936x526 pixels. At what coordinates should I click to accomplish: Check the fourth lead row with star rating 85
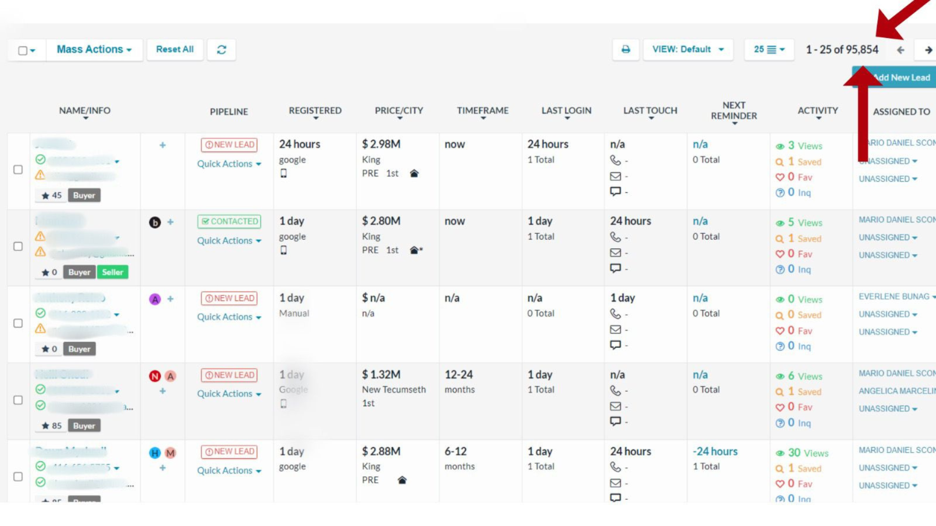18,400
